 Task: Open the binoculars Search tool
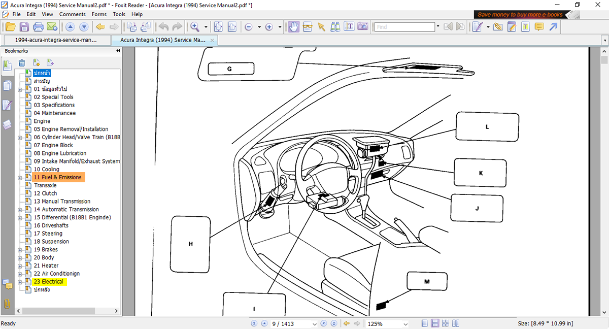click(x=335, y=27)
